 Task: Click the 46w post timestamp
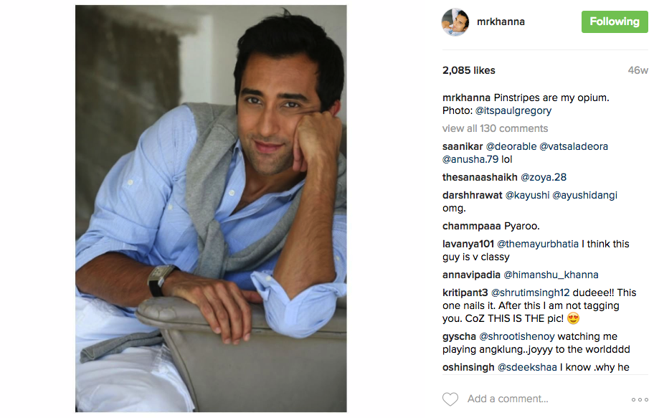tap(638, 70)
